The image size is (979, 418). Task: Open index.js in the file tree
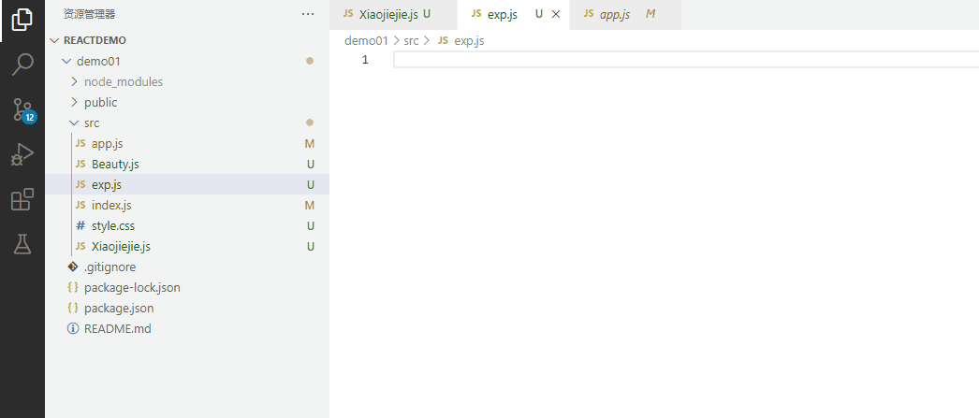[187, 205]
